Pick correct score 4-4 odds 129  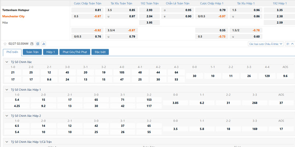tap(267, 76)
